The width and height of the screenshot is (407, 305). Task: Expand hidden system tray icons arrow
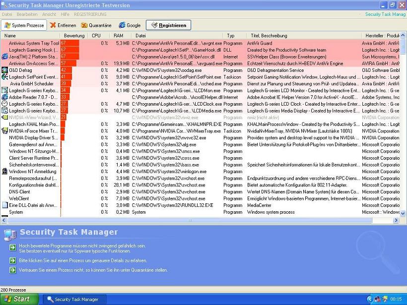point(370,299)
